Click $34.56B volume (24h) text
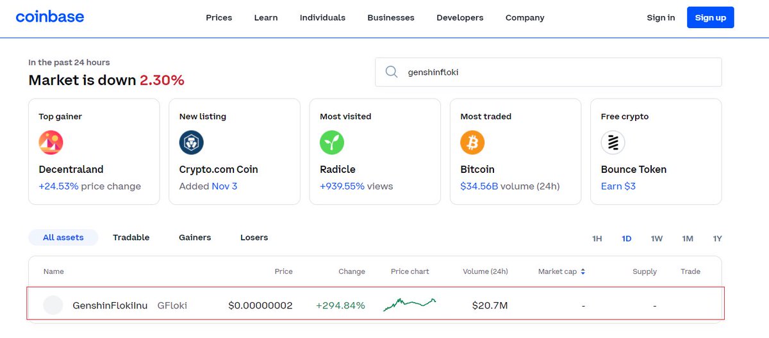 pyautogui.click(x=510, y=186)
